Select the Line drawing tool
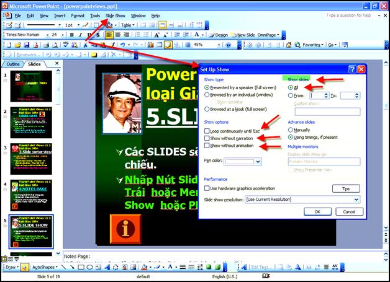Screen dimensions: 390x282 (x=64, y=267)
